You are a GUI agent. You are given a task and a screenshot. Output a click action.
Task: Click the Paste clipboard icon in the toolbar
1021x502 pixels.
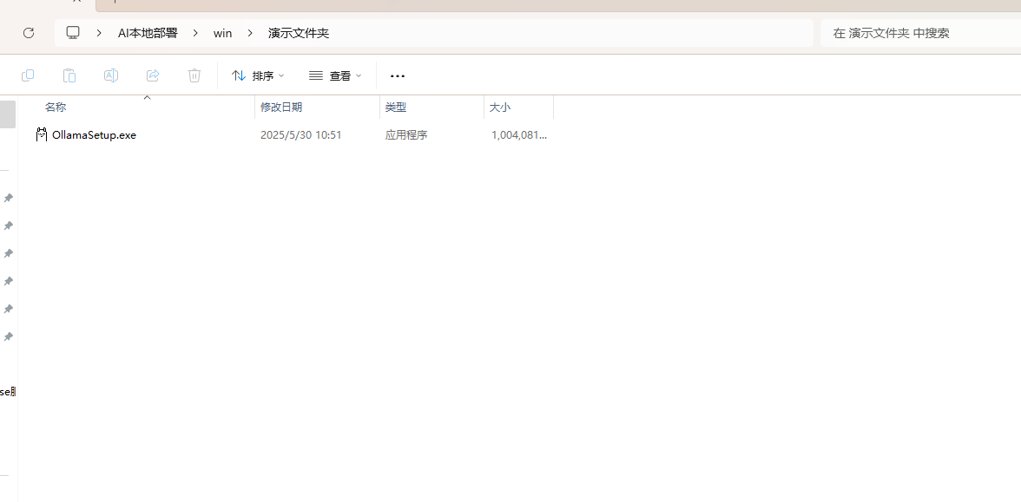(x=69, y=75)
